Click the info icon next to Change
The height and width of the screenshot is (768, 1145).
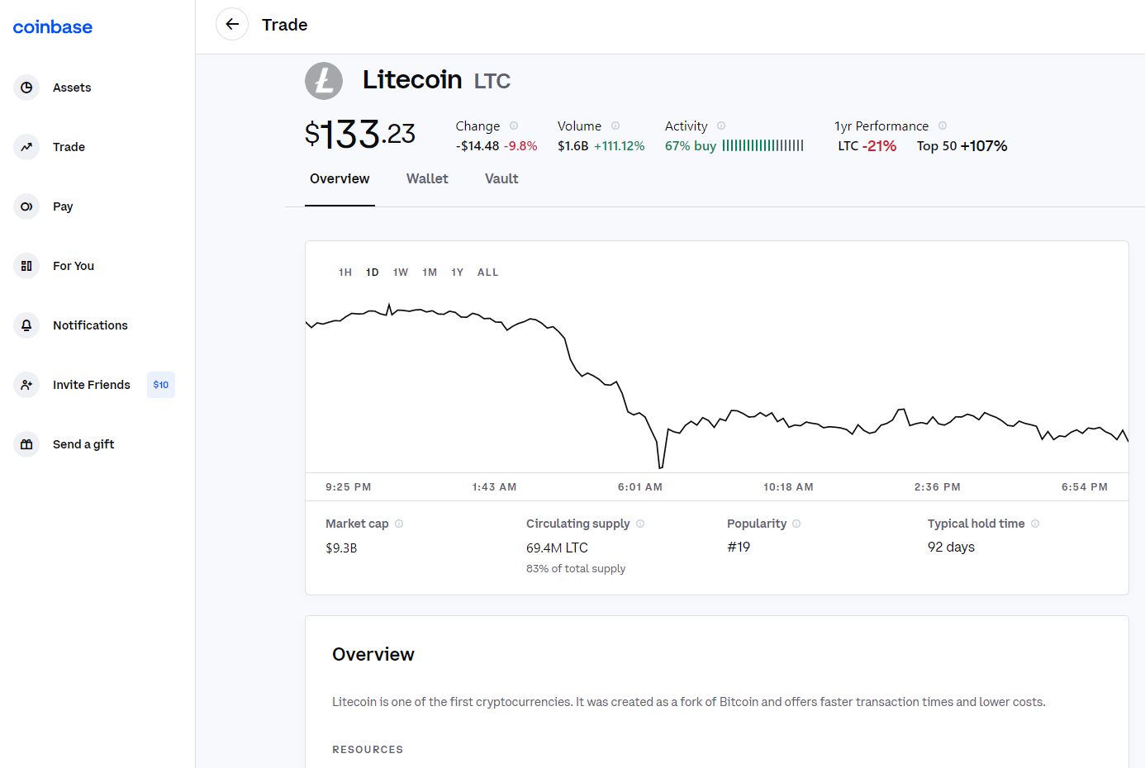click(514, 126)
